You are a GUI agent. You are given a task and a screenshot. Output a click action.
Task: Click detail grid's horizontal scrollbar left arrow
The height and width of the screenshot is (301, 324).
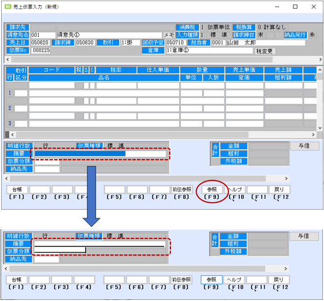(x=13, y=135)
